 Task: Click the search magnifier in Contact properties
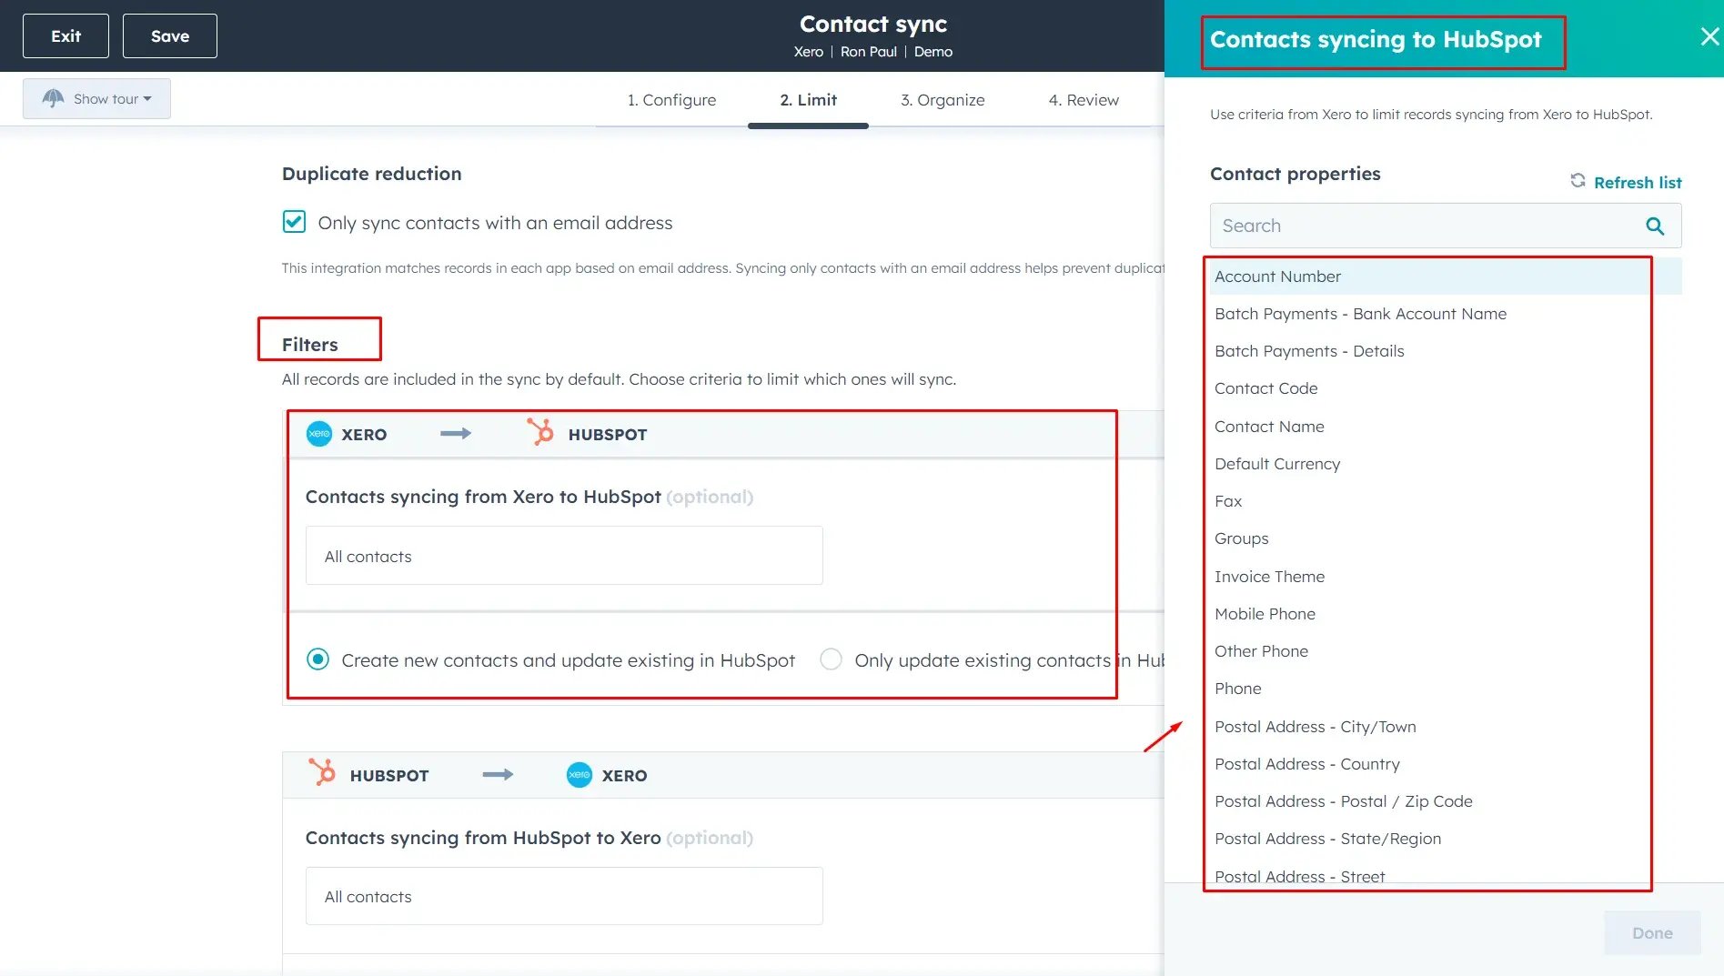pyautogui.click(x=1654, y=226)
